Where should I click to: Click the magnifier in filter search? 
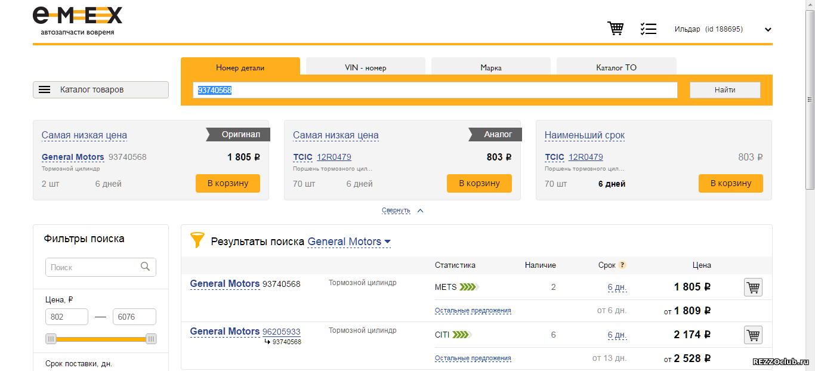(145, 267)
